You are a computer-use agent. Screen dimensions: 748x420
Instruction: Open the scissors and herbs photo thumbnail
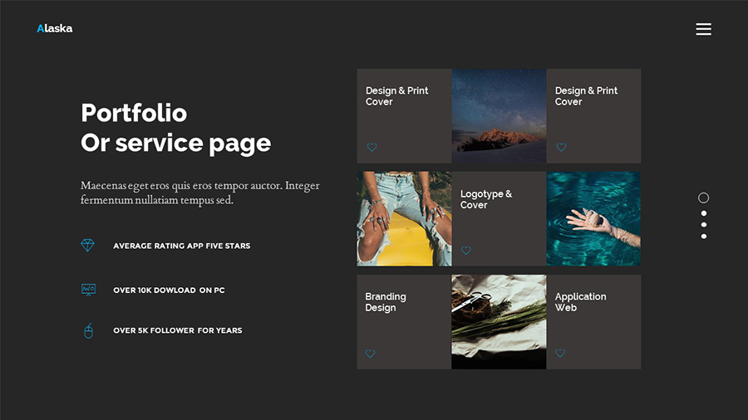tap(499, 322)
